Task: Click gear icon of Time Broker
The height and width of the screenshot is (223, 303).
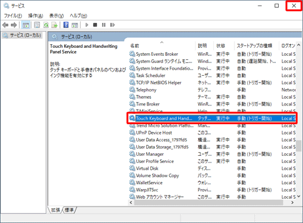Action: (x=132, y=104)
